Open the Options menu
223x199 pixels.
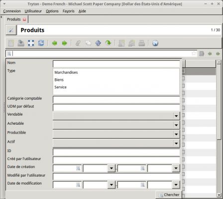[x=52, y=11]
